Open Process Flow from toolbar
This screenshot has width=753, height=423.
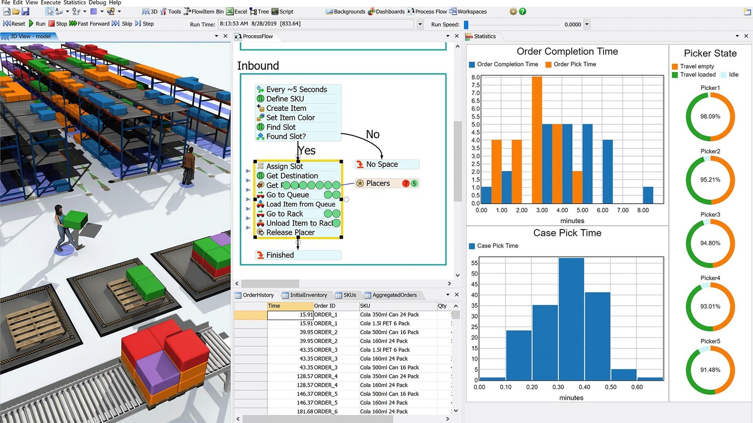(x=427, y=11)
